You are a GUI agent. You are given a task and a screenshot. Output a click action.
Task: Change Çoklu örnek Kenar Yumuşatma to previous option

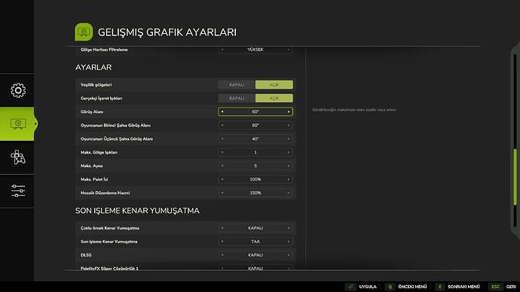pos(222,228)
